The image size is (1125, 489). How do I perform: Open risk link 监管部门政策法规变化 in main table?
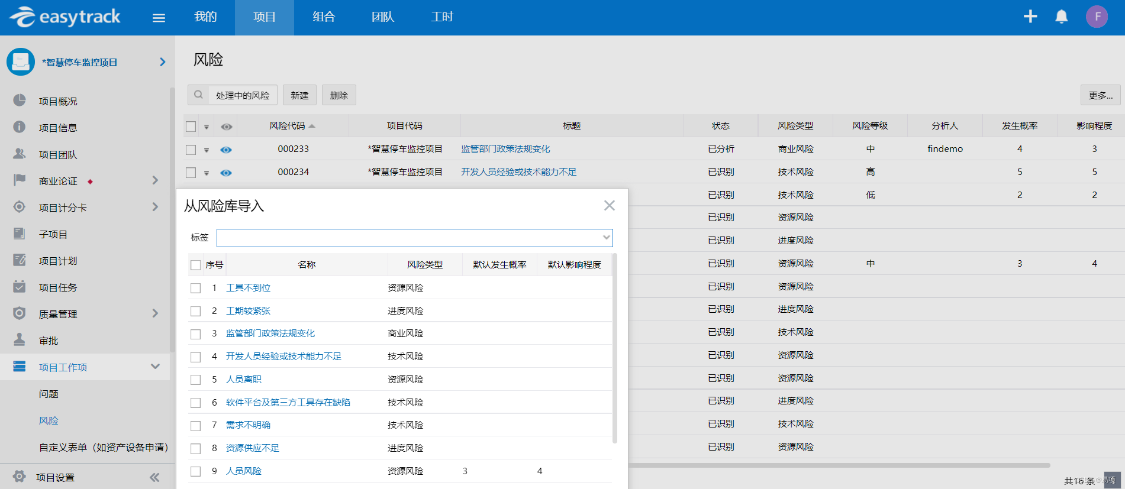(505, 149)
